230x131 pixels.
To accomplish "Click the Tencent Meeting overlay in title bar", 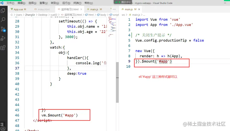I will (123, 2).
